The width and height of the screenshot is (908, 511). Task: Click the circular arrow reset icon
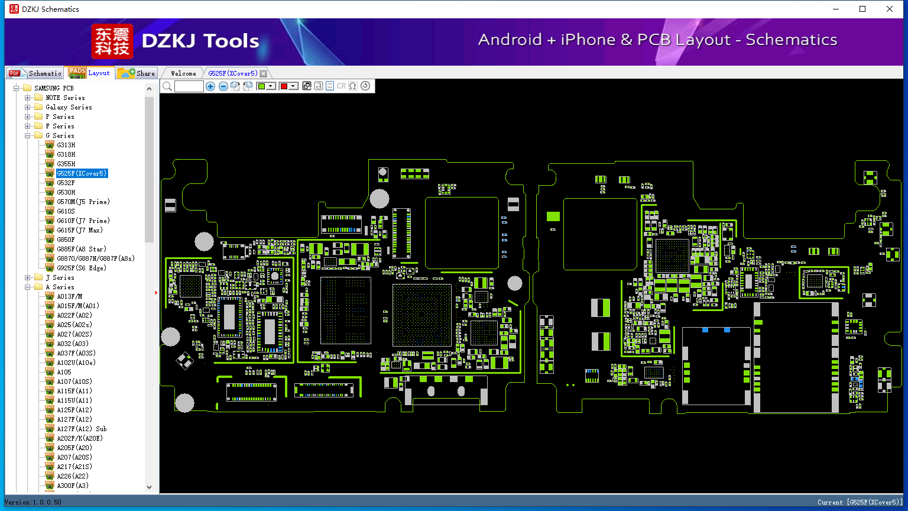click(x=365, y=86)
